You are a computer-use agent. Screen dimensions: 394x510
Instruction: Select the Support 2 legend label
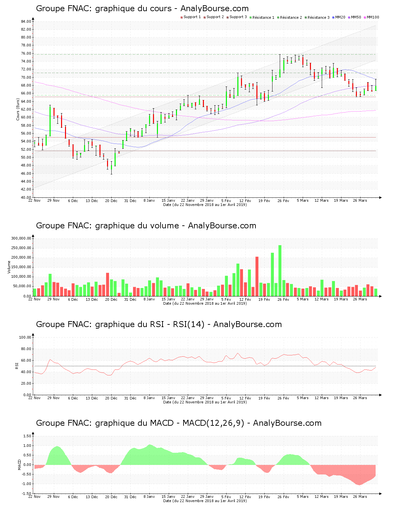(x=215, y=17)
